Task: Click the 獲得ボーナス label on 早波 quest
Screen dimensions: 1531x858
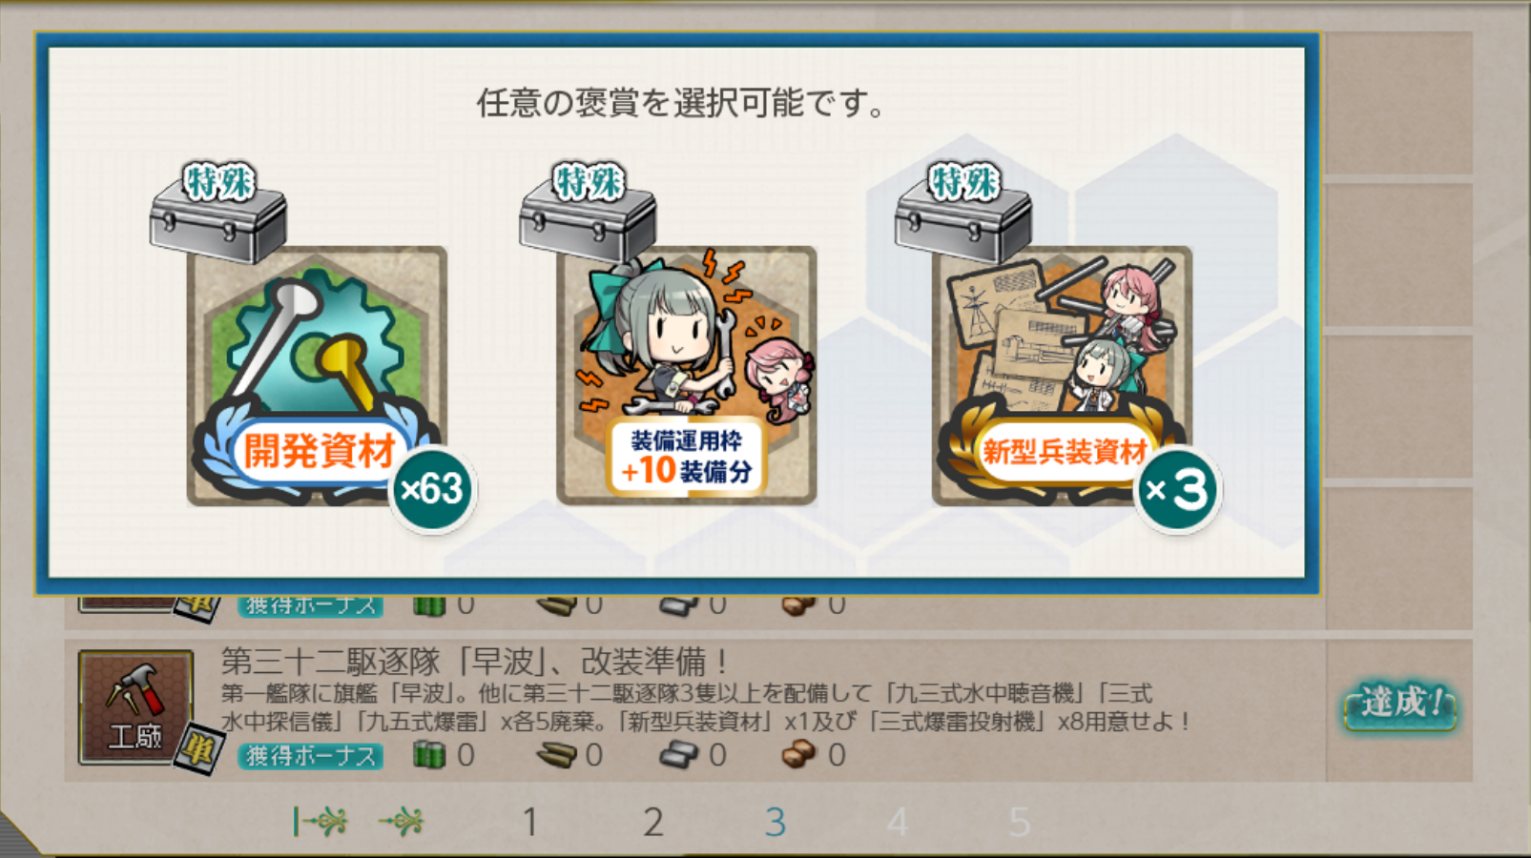Action: (x=310, y=756)
